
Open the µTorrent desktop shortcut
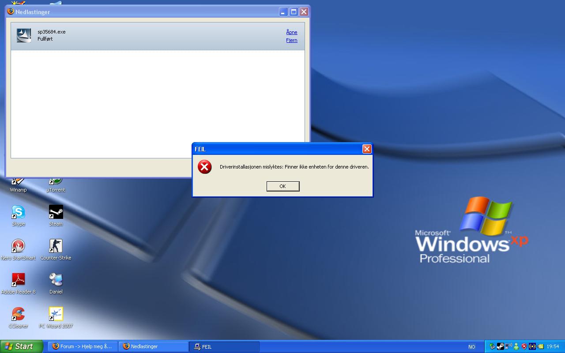pyautogui.click(x=56, y=185)
